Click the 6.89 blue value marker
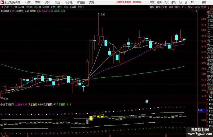213x137 pixels. click(x=202, y=110)
